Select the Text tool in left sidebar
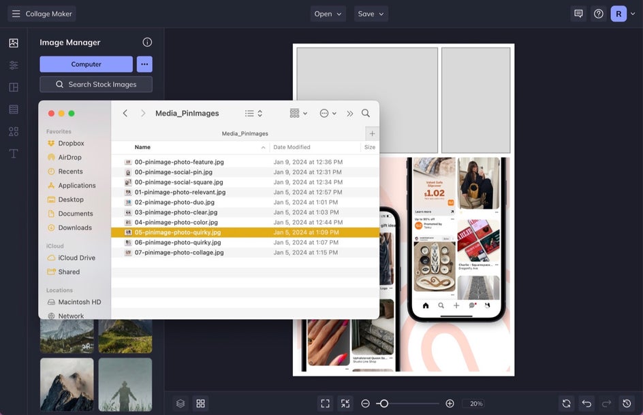This screenshot has width=643, height=415. (14, 154)
